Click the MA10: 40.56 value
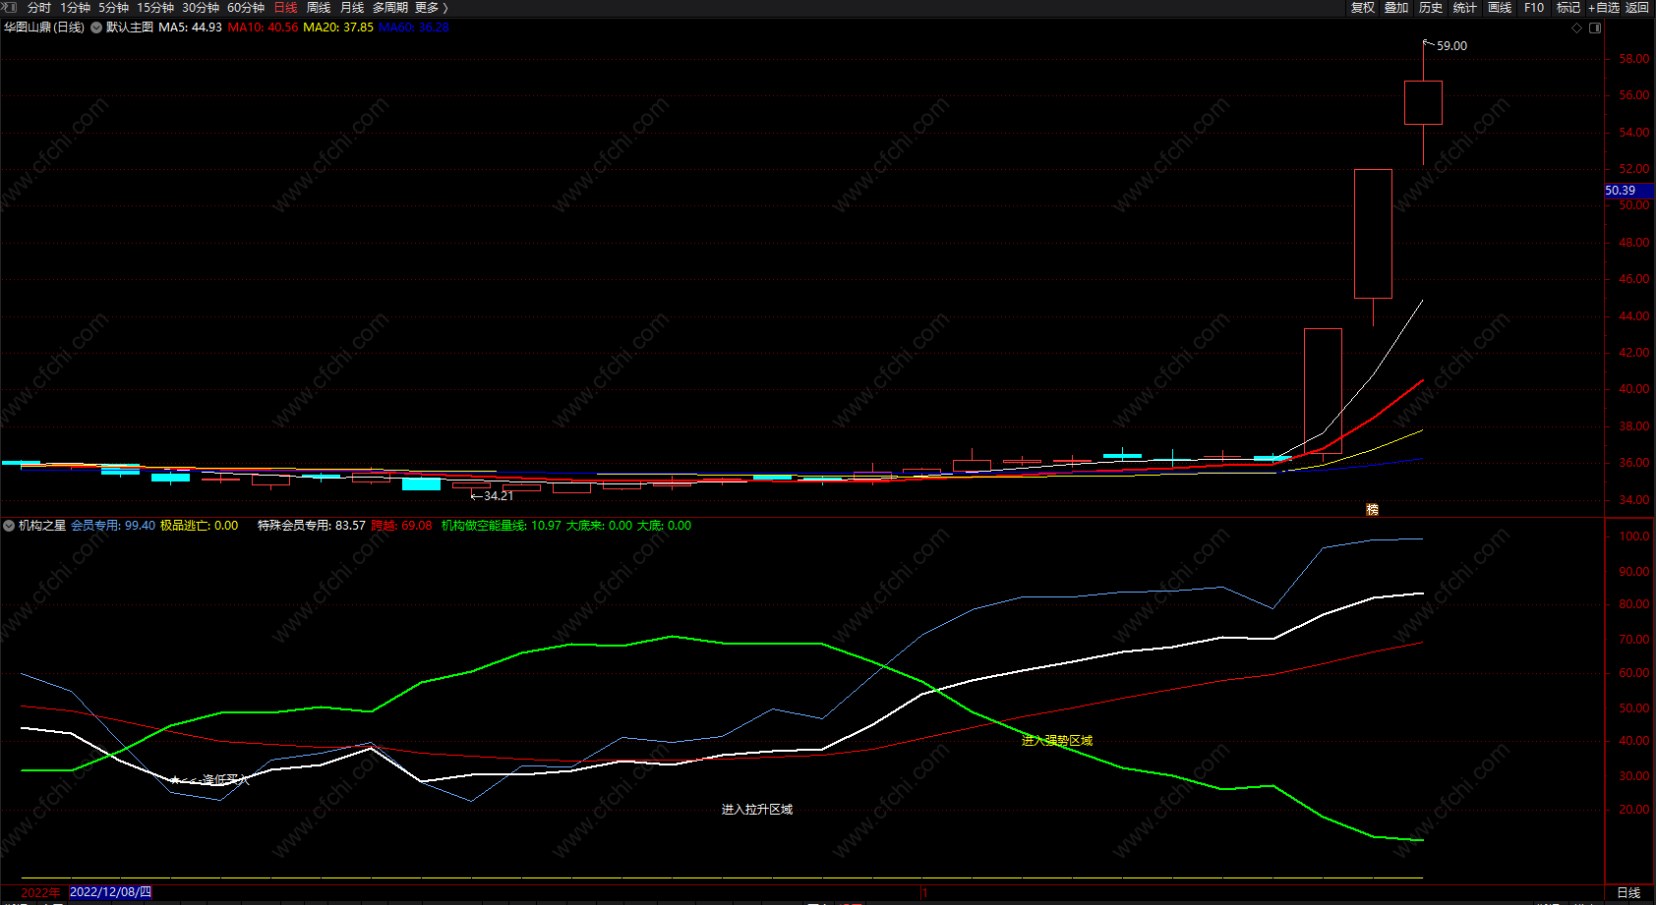This screenshot has height=905, width=1656. coord(263,28)
